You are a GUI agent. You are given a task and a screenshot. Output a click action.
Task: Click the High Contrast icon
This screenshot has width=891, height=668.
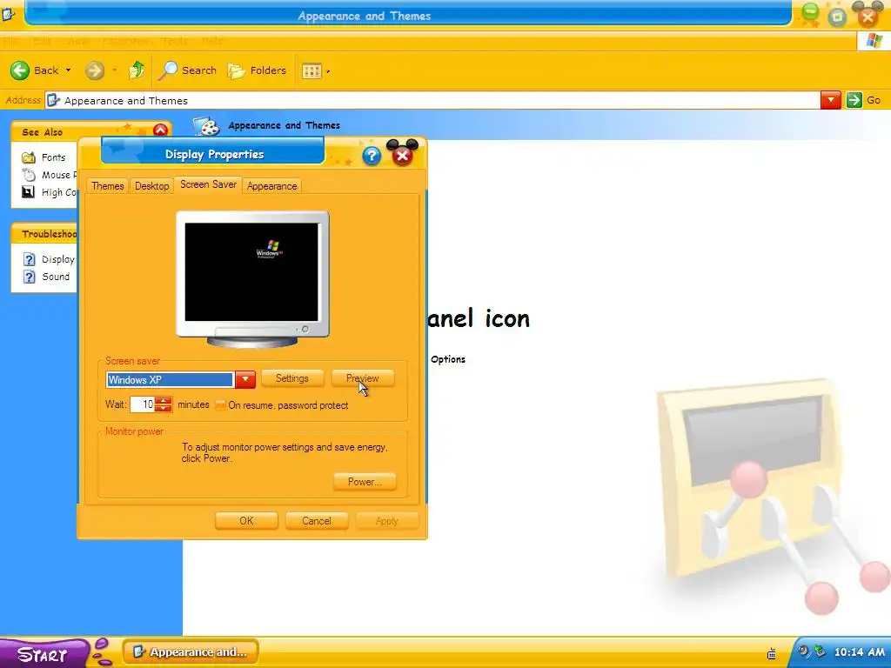point(28,192)
